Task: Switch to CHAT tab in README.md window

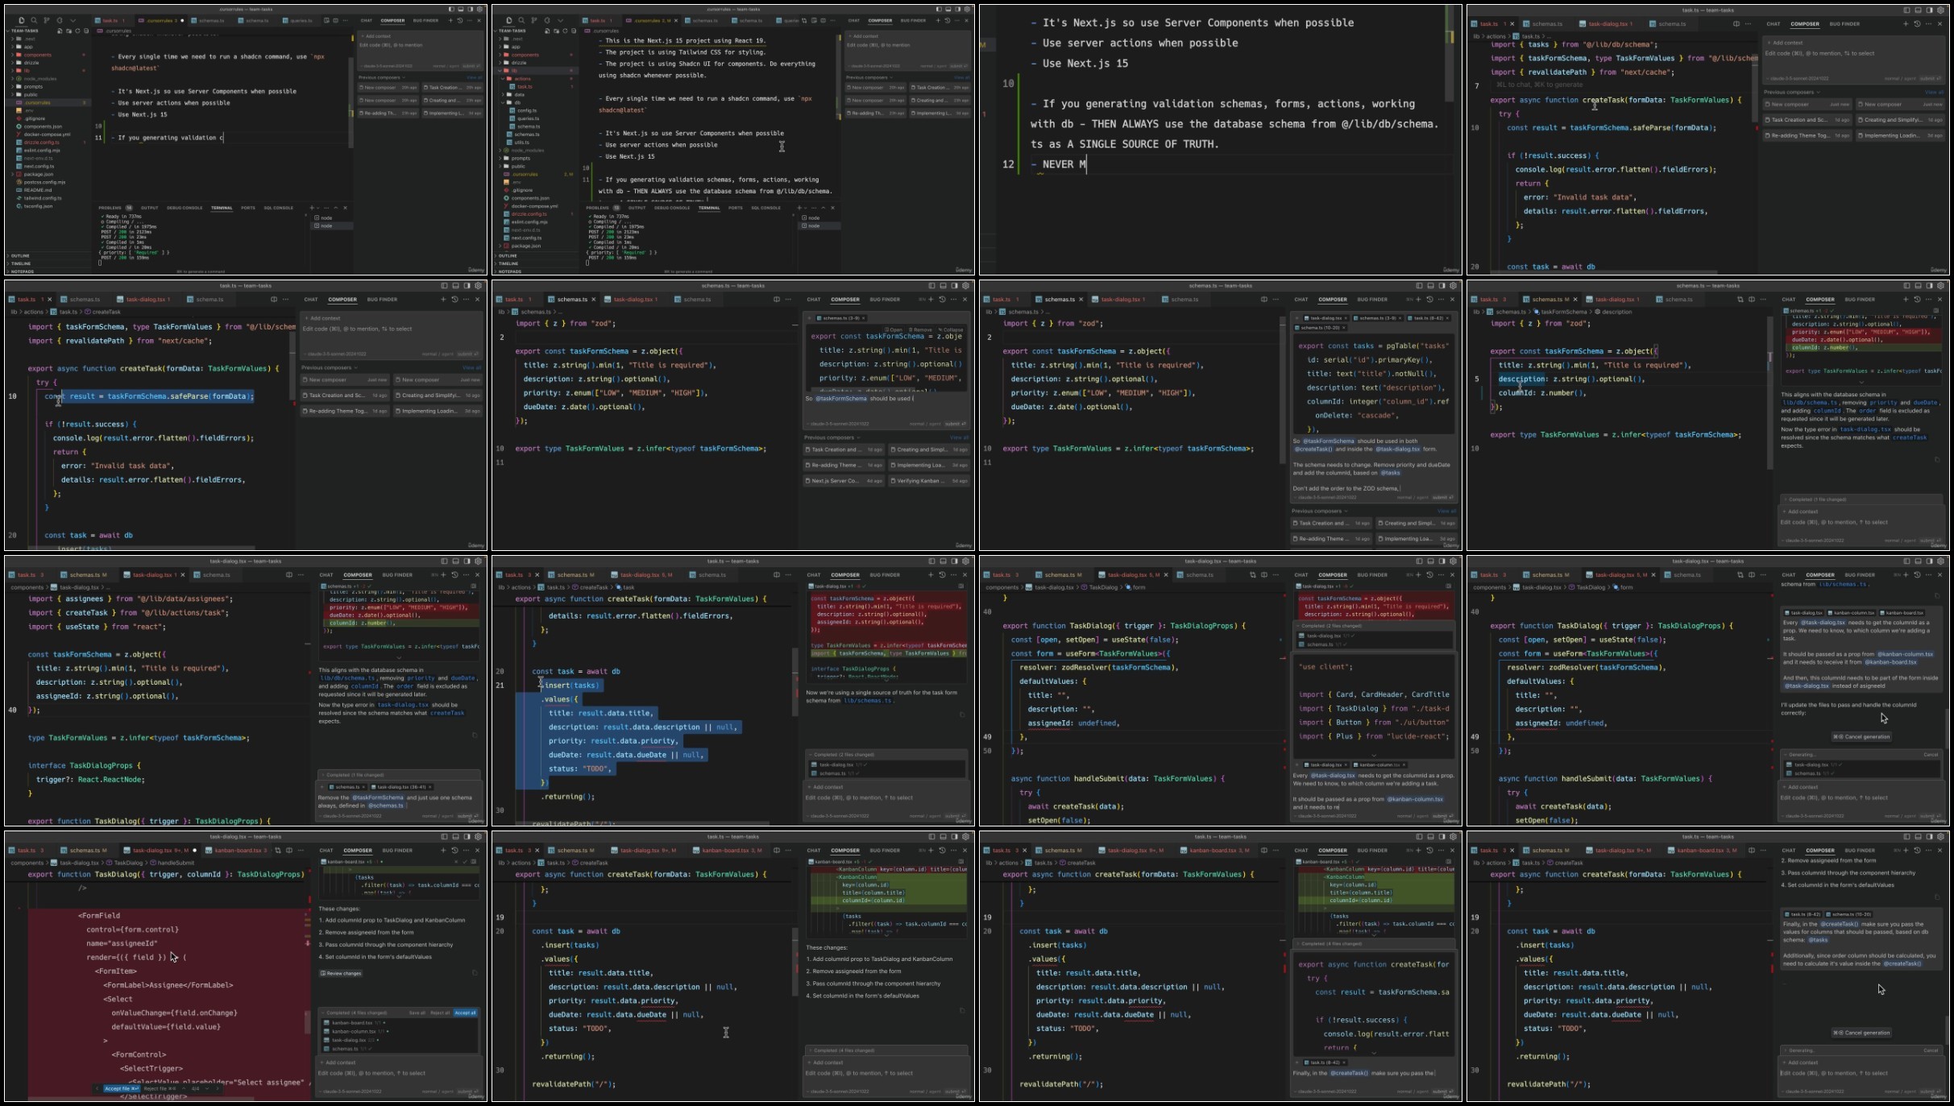Action: click(x=367, y=20)
